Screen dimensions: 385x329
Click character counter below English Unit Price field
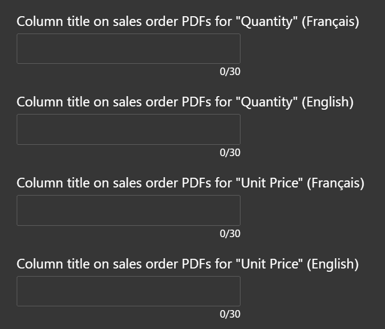coord(230,314)
